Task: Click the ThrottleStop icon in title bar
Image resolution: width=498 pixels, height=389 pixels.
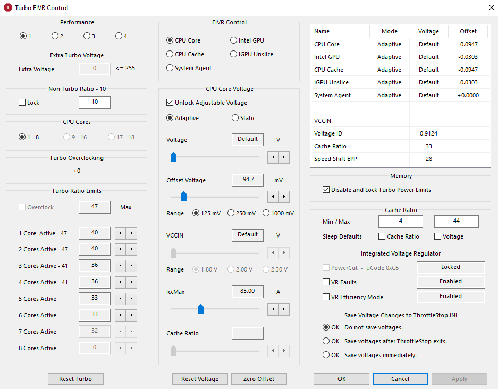Action: [x=8, y=8]
